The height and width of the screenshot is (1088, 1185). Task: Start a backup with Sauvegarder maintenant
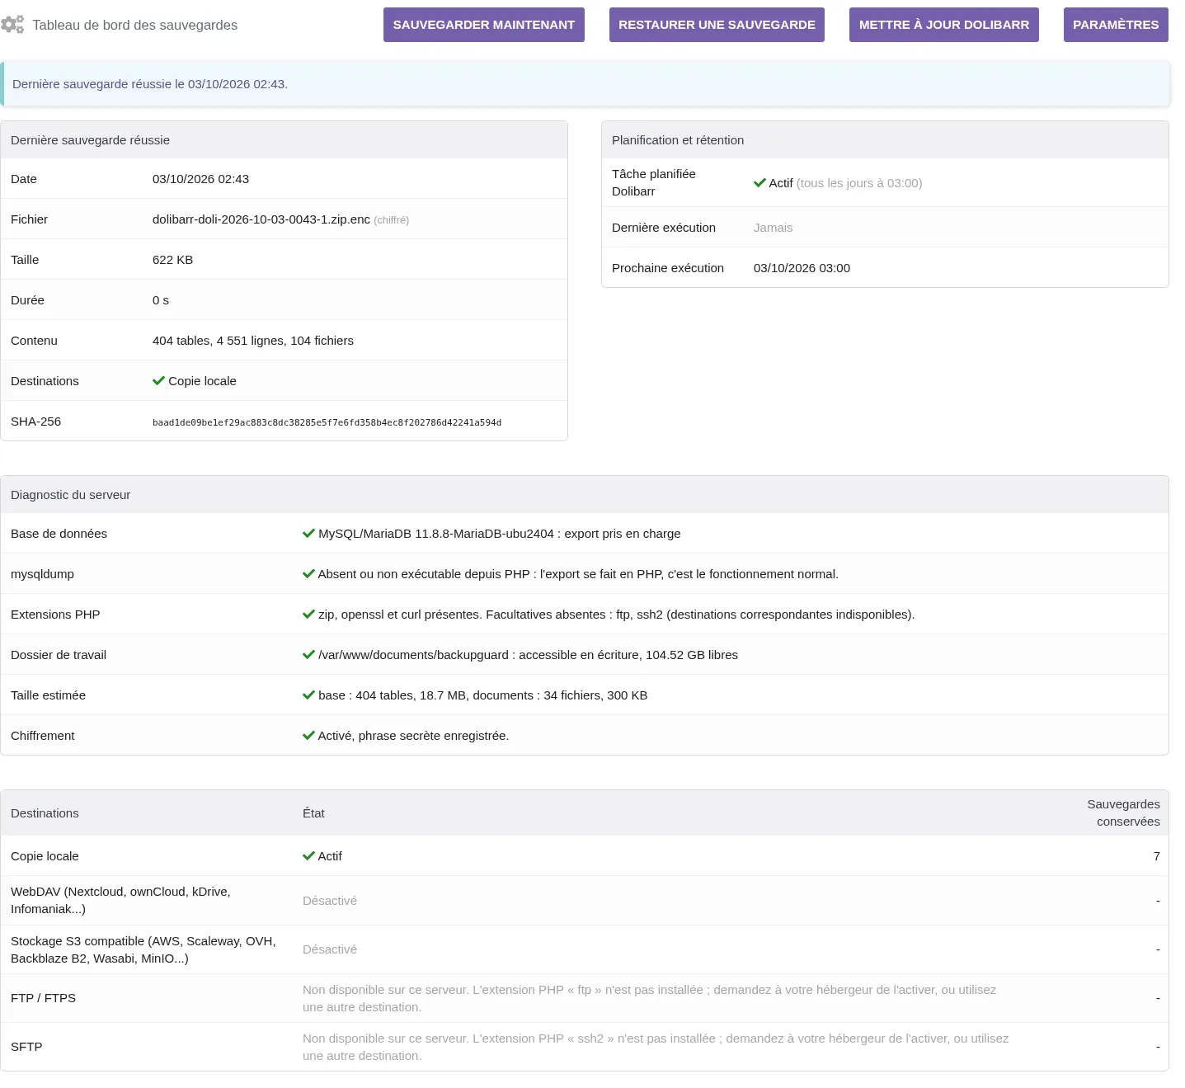(484, 25)
